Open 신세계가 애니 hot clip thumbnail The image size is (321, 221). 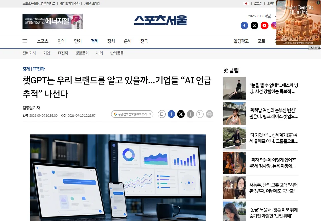pyautogui.click(x=234, y=138)
